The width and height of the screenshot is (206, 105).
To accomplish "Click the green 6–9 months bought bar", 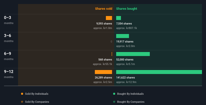I will pos(133,54).
